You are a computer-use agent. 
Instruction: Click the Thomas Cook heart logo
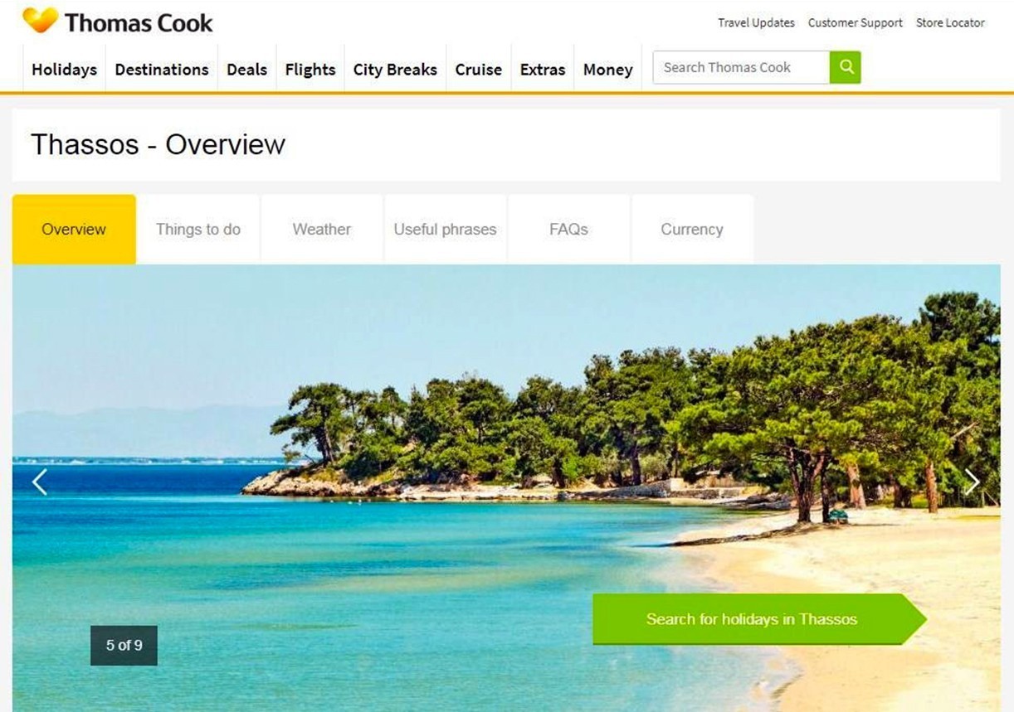40,20
